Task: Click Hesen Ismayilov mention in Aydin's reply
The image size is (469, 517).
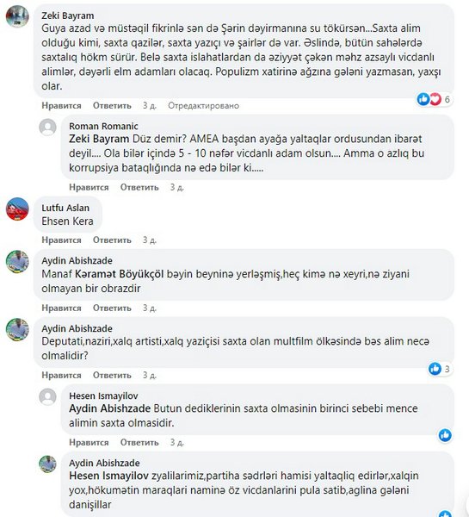Action: [x=108, y=476]
